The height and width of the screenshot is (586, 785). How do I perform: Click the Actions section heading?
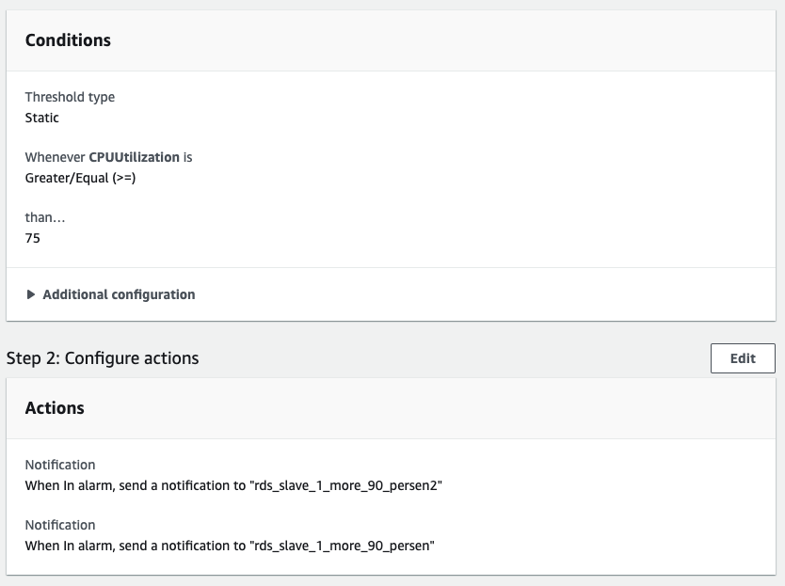click(55, 408)
